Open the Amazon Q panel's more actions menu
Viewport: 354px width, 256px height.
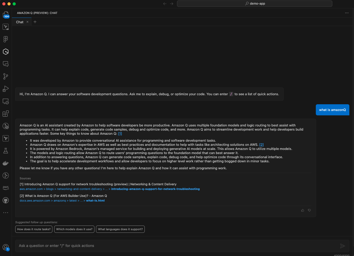(x=347, y=13)
